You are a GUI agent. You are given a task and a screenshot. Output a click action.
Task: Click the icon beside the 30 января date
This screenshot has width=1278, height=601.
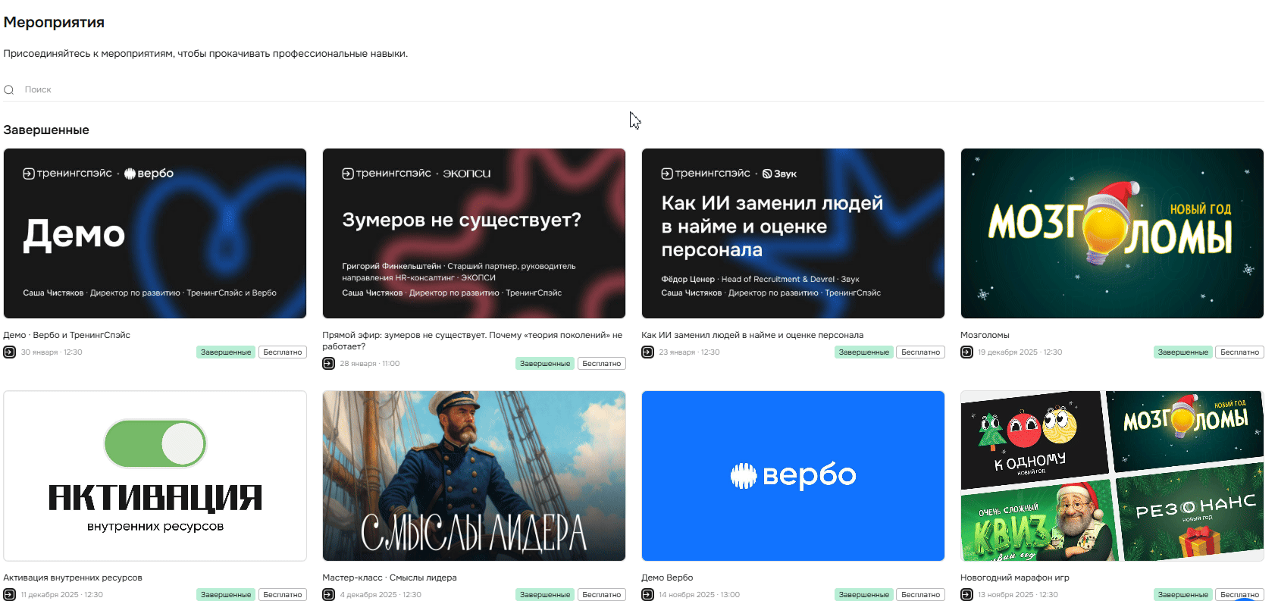coord(10,352)
